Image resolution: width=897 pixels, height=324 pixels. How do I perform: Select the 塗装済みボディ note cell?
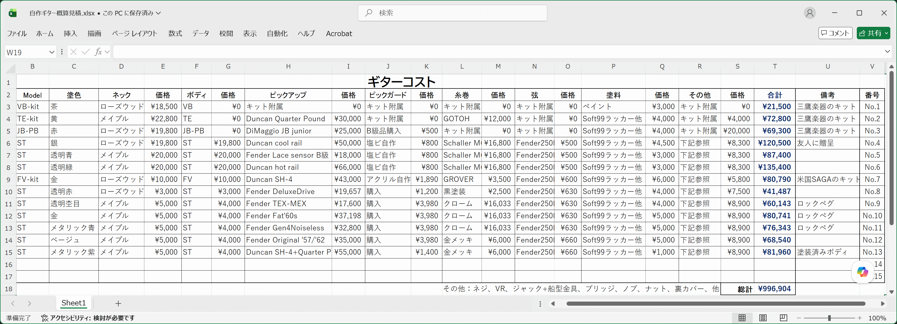tap(827, 252)
